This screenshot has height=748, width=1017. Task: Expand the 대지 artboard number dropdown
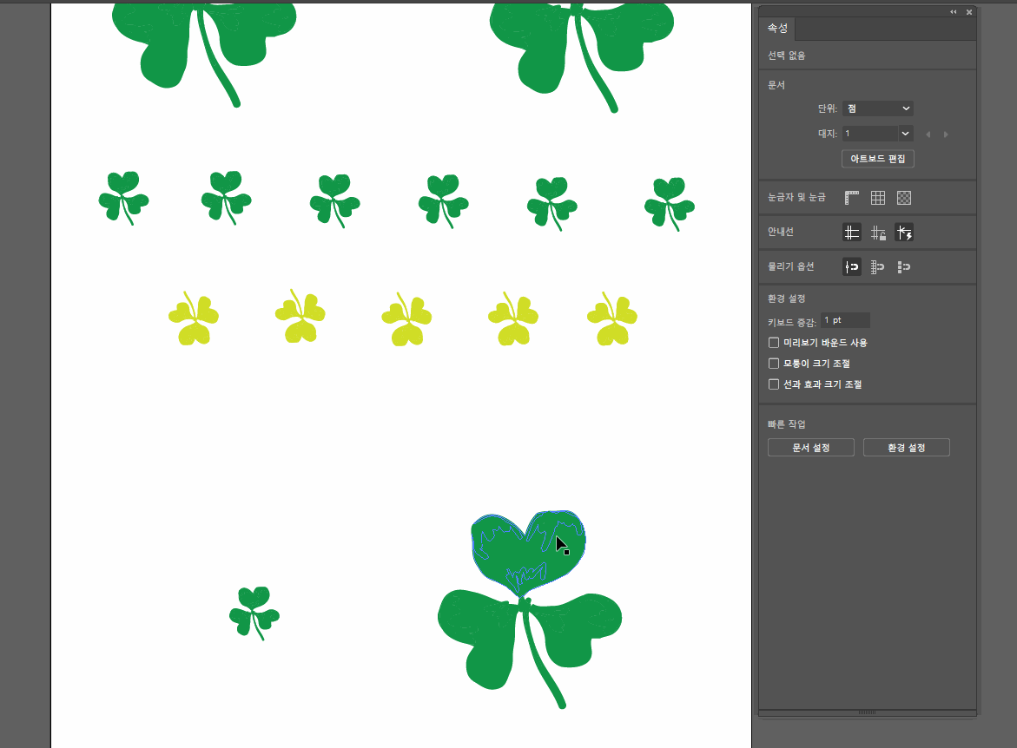point(906,134)
